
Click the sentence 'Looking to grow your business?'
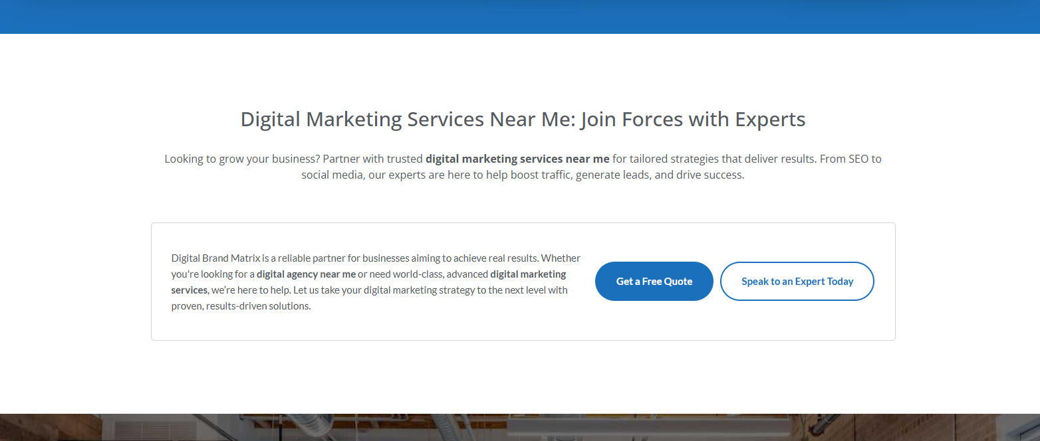click(x=242, y=159)
